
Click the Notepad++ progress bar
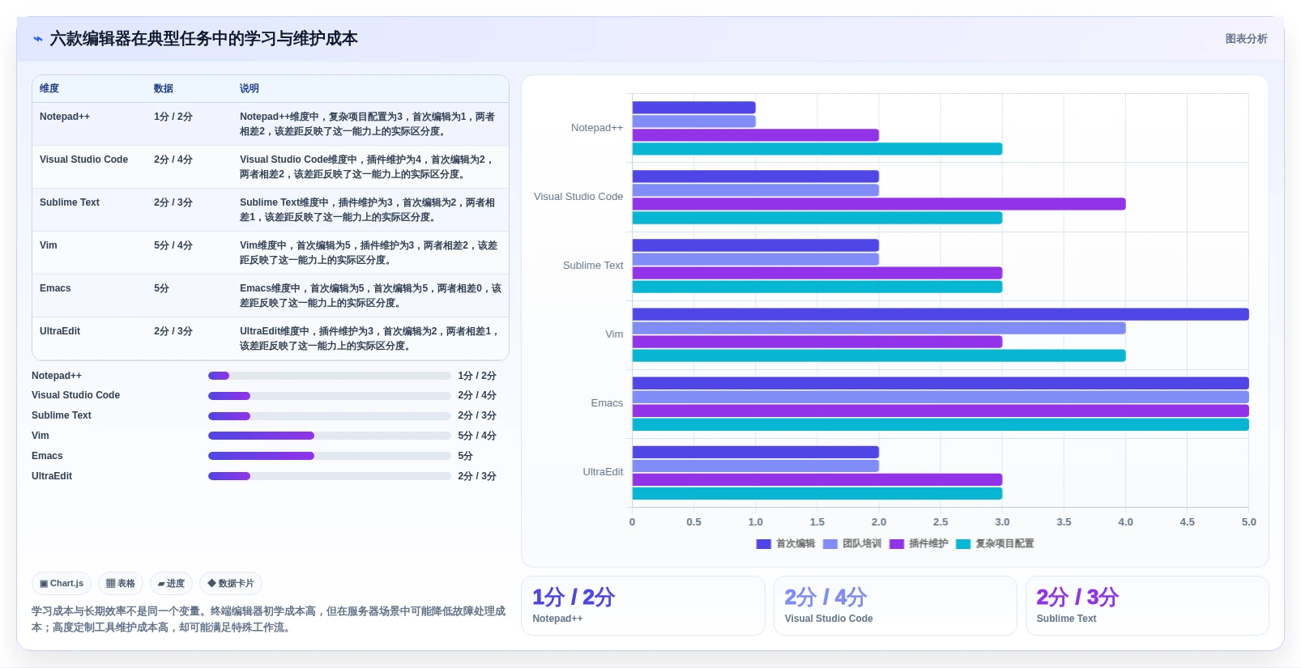pyautogui.click(x=329, y=376)
